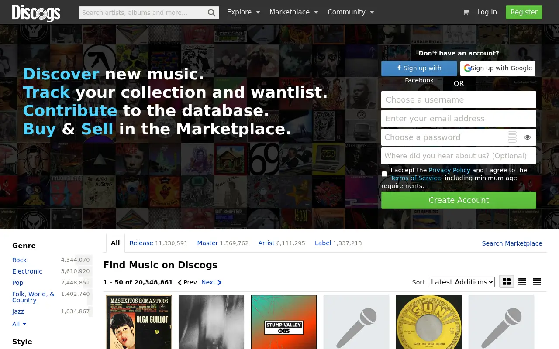The height and width of the screenshot is (349, 559).
Task: Open the Community dropdown menu
Action: (x=351, y=12)
